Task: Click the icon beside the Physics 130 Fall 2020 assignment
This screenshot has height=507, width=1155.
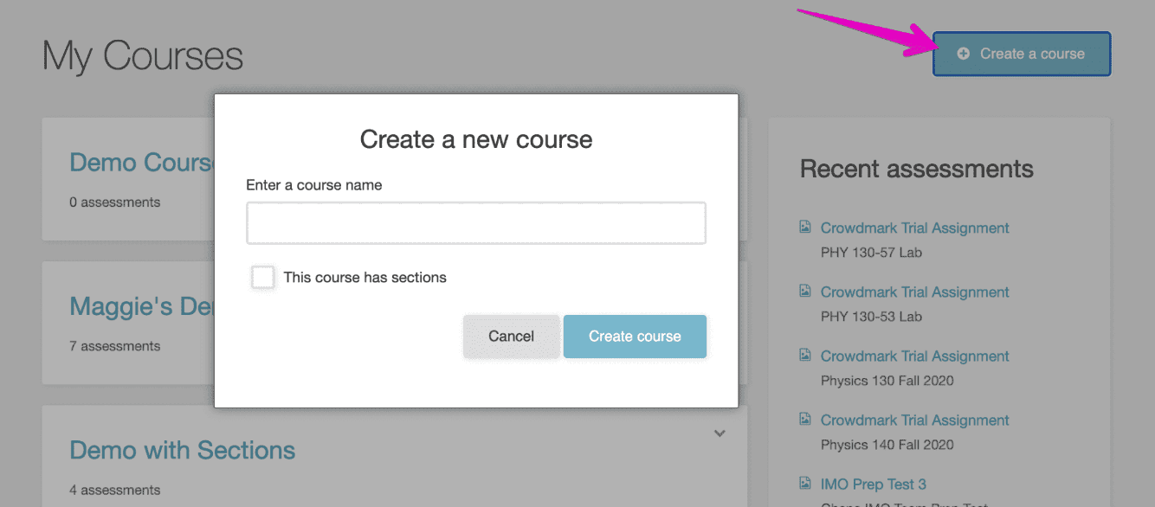Action: [x=805, y=356]
